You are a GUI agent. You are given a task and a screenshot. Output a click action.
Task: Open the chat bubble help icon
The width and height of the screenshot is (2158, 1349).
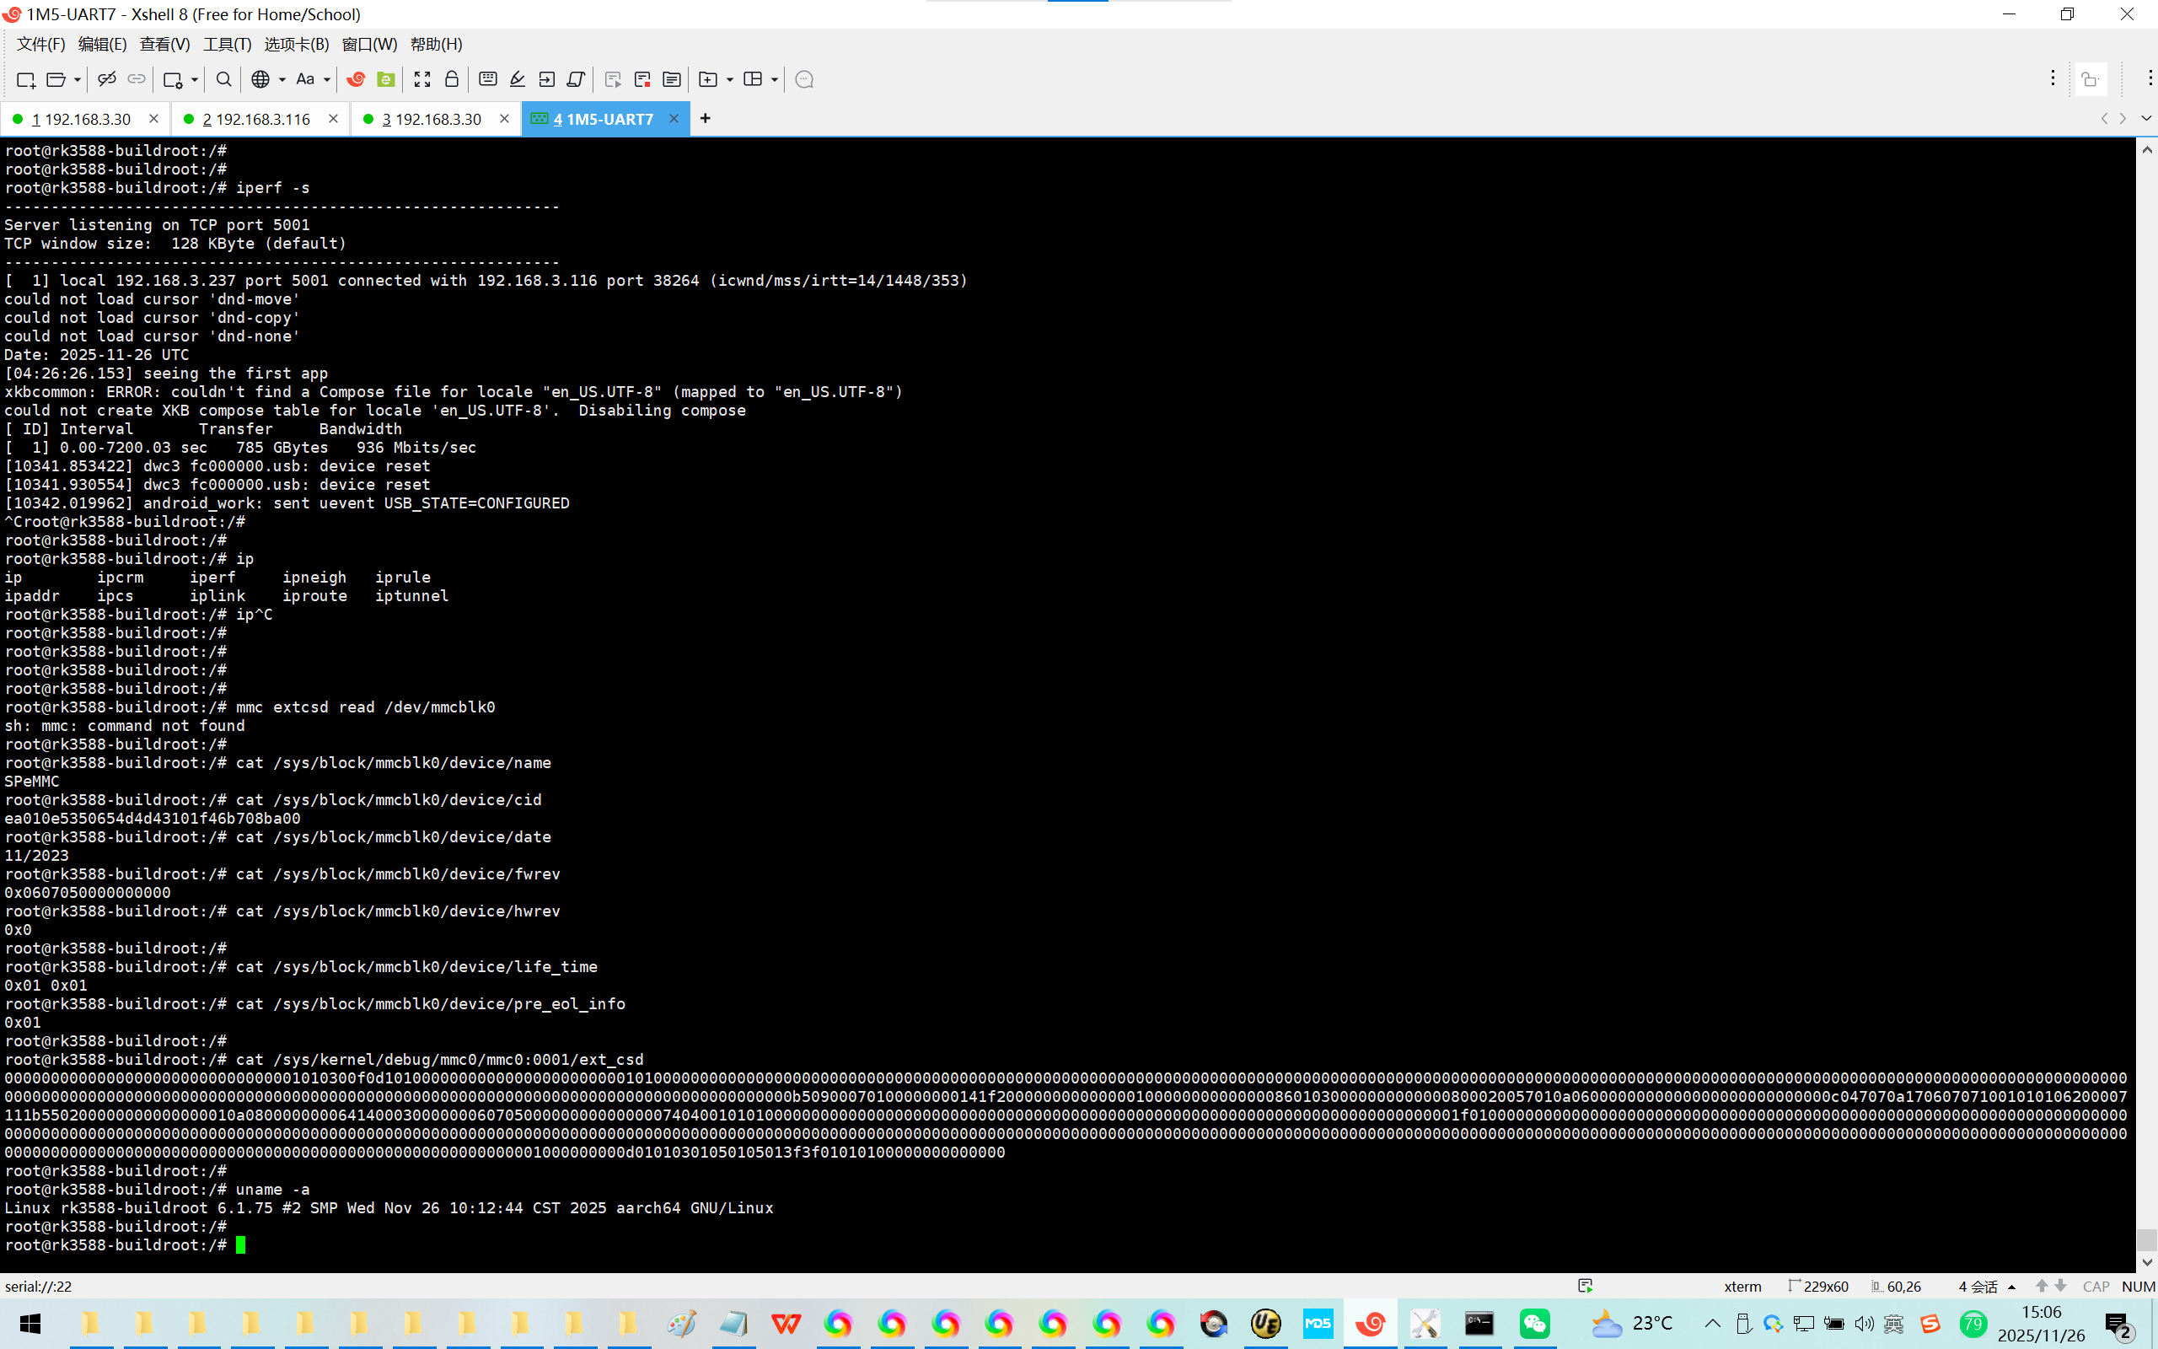pyautogui.click(x=804, y=79)
